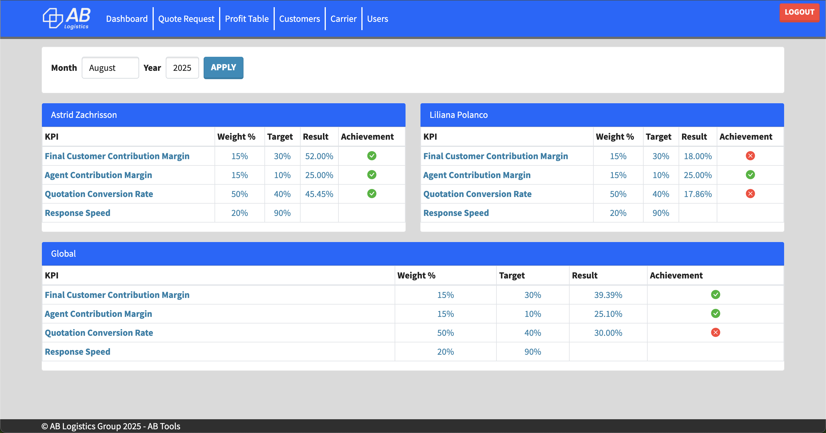Open the Year dropdown showing 2025

(x=182, y=68)
